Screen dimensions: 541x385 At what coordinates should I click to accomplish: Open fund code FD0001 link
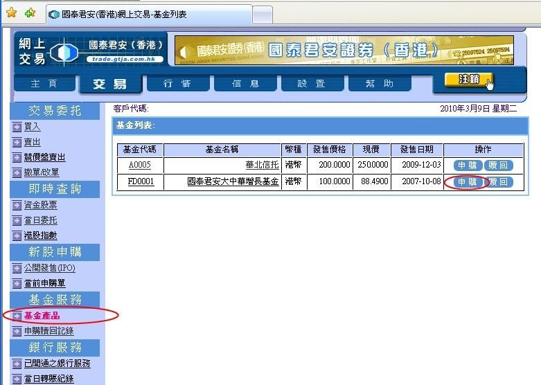tap(141, 181)
